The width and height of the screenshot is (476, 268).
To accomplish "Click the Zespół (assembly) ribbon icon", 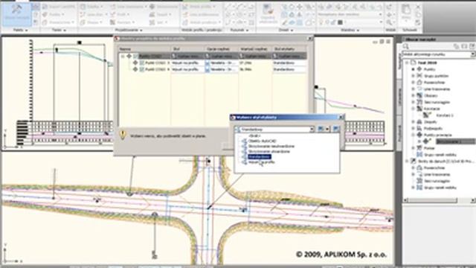I will (x=152, y=15).
